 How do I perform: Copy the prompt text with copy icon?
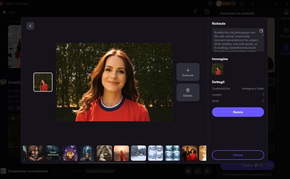[261, 31]
